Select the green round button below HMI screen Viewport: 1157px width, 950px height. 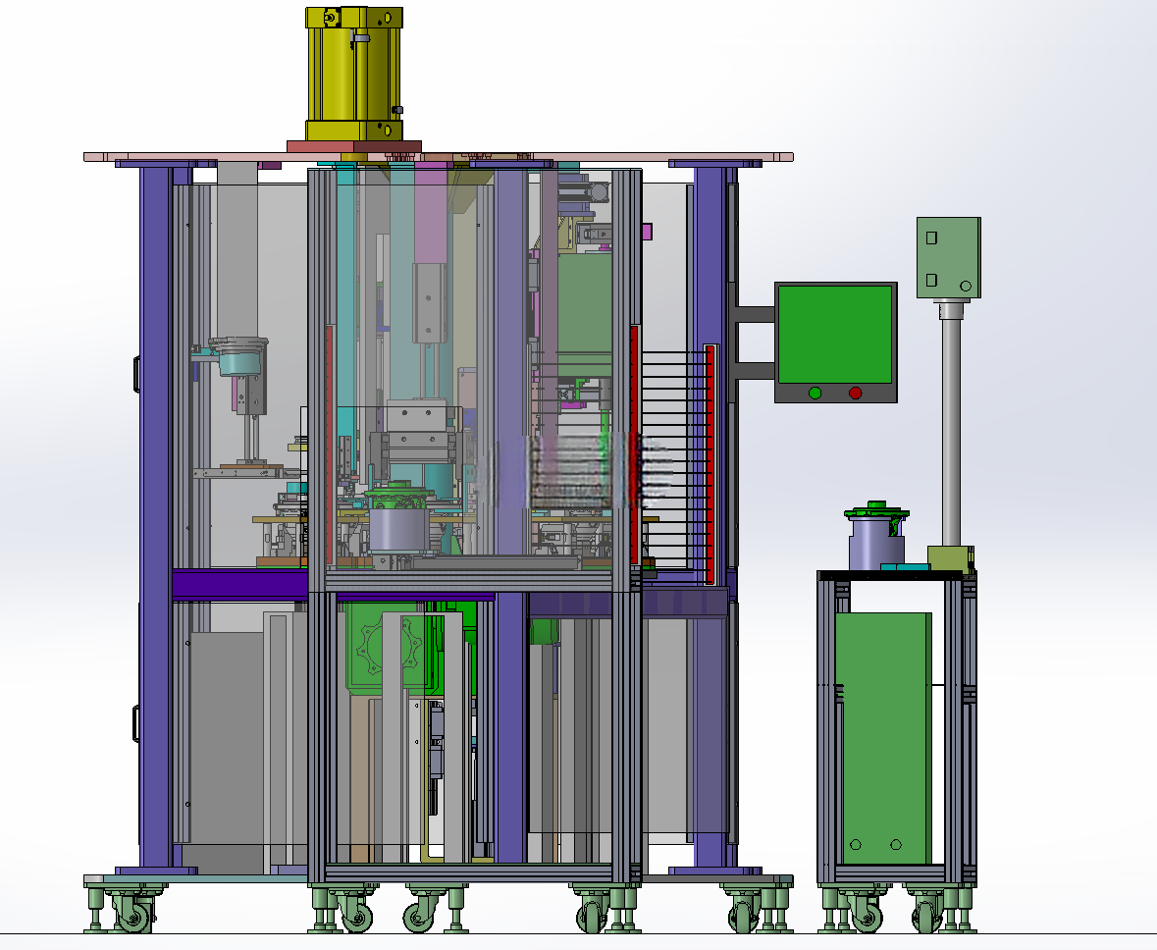click(x=815, y=393)
